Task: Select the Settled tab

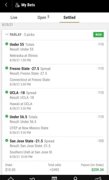Action: [x=70, y=17]
